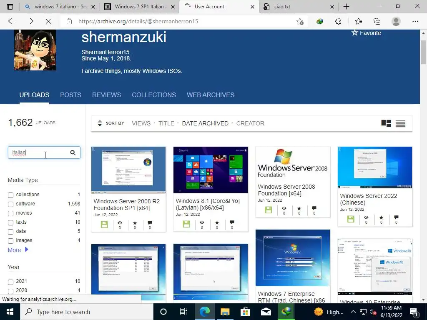Viewport: 427px width, 320px height.
Task: Open Windows 8.1 Core&Pro Latvian title link
Action: point(208,204)
